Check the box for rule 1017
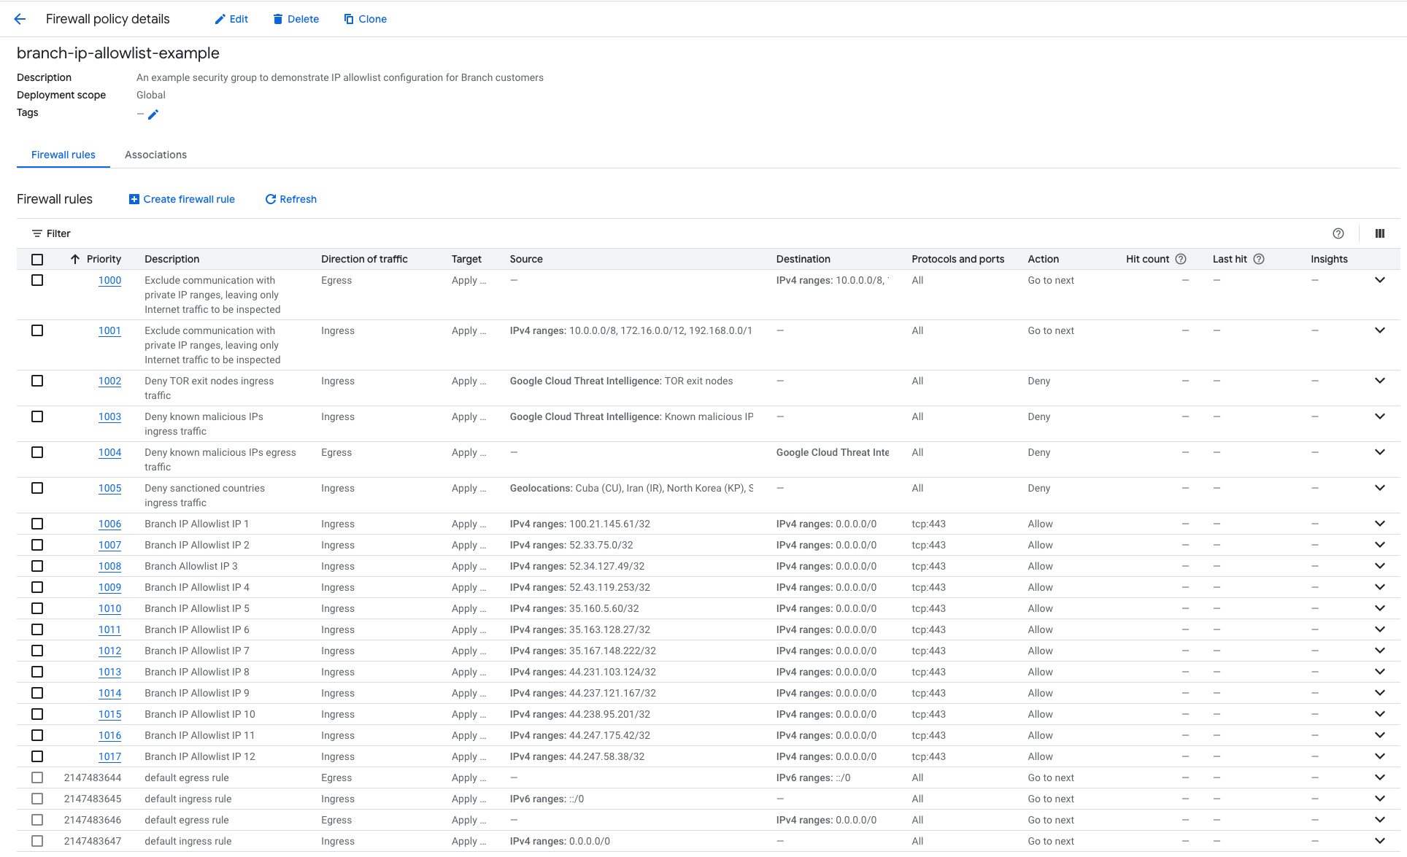Image resolution: width=1407 pixels, height=857 pixels. pos(37,756)
